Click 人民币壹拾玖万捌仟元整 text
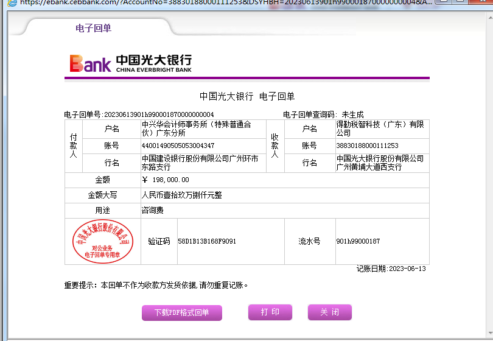This screenshot has width=493, height=341. [x=182, y=195]
